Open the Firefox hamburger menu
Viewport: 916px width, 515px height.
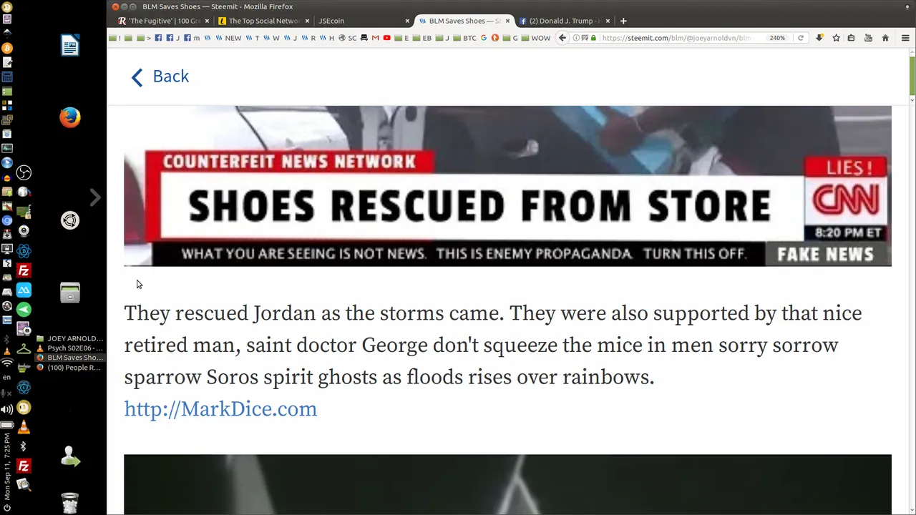tap(905, 38)
